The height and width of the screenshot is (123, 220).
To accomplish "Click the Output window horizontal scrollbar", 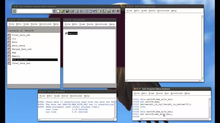I will (163, 81).
